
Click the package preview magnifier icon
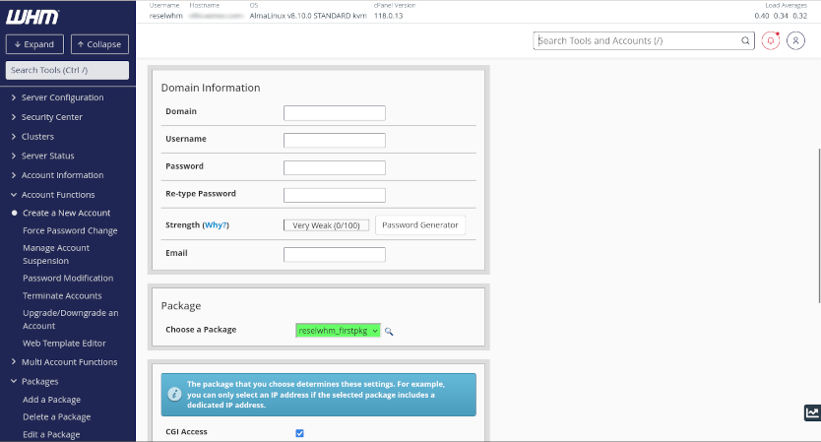pyautogui.click(x=389, y=331)
